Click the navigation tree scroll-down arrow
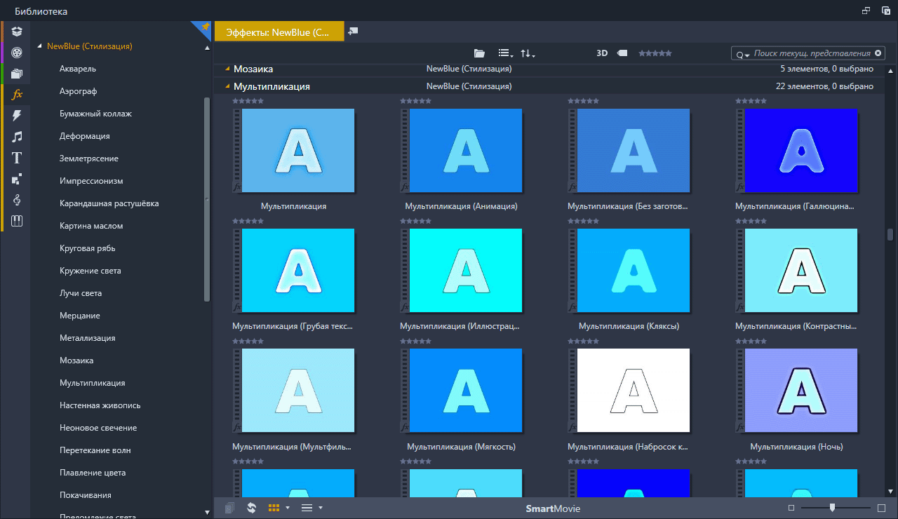Screen dimensions: 898x519 [207, 512]
